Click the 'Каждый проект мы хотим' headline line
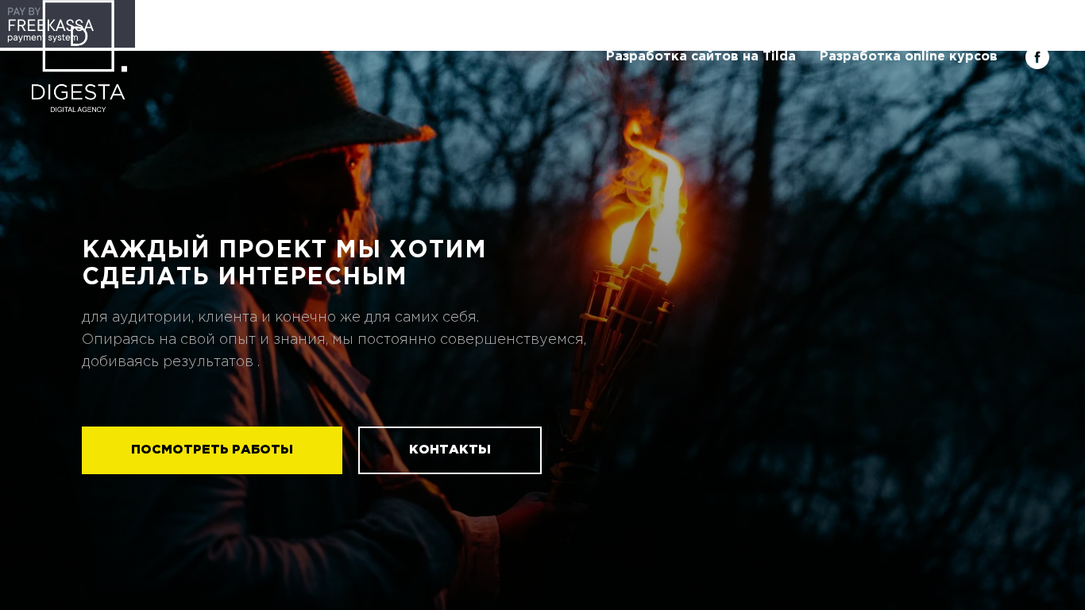Screen dimensions: 1085x610 tap(284, 249)
